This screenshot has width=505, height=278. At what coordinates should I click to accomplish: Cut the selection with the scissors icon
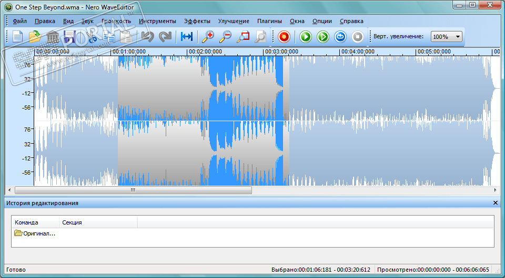pyautogui.click(x=92, y=37)
